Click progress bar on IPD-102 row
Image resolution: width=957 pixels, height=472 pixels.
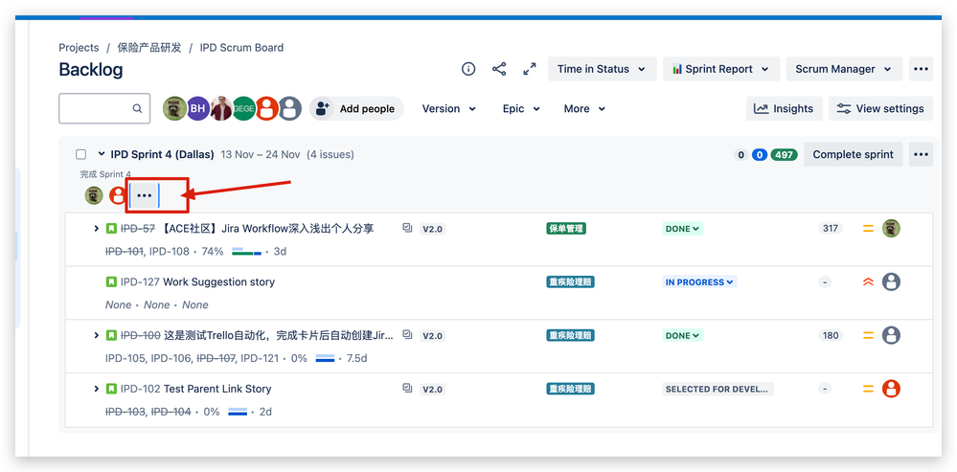click(238, 412)
